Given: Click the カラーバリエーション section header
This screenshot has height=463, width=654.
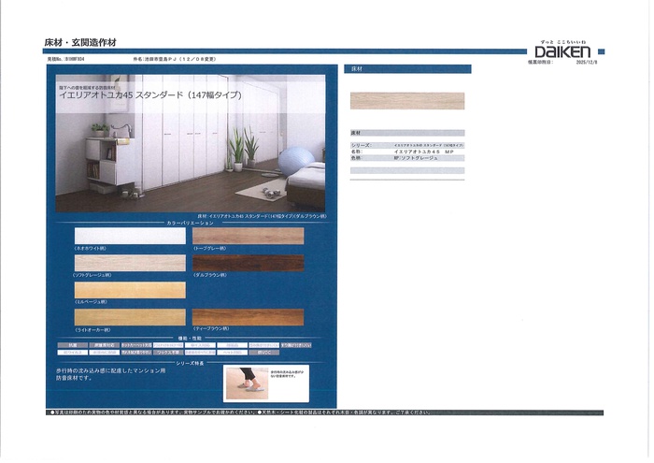Looking at the screenshot, I should [190, 224].
